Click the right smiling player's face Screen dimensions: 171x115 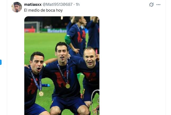pyautogui.click(x=90, y=59)
